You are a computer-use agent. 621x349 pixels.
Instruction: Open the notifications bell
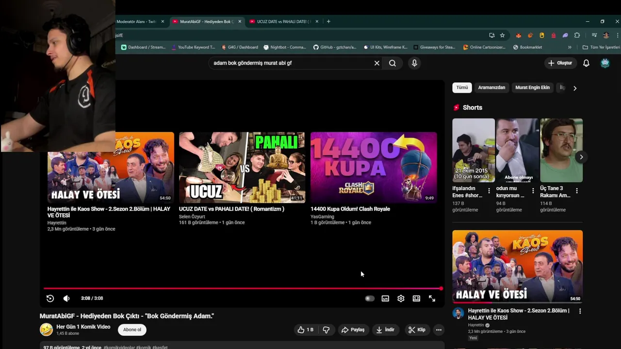point(586,63)
